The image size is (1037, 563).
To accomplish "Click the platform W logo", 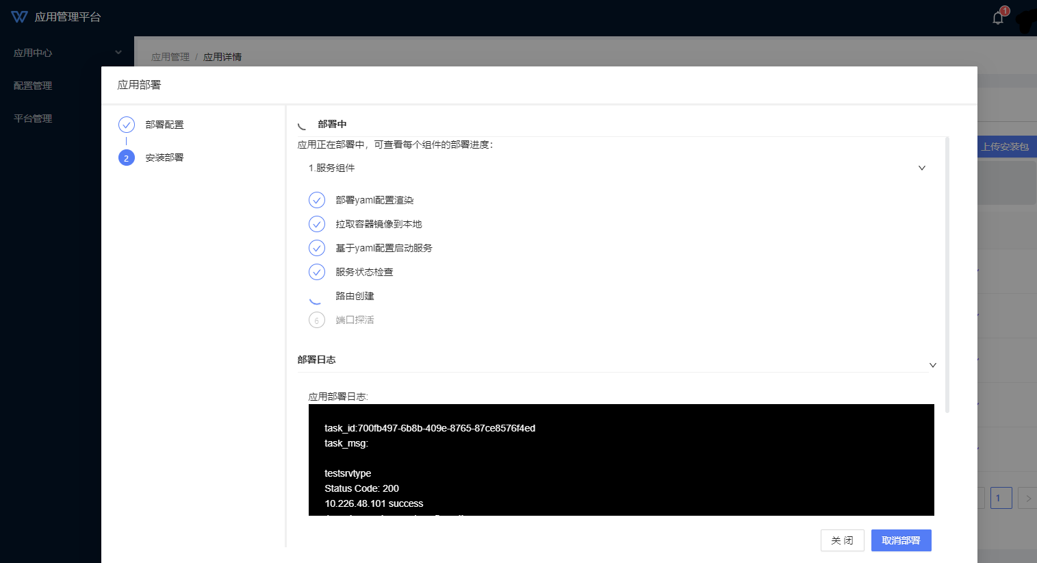I will click(x=20, y=17).
